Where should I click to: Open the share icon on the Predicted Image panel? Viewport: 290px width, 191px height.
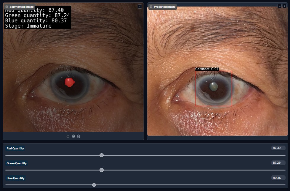[285, 6]
